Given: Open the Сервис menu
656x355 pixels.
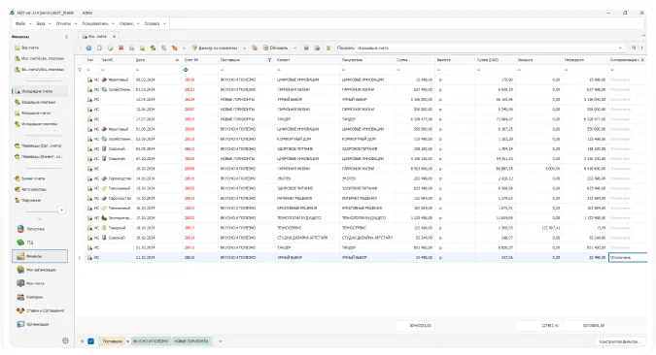Looking at the screenshot, I should pyautogui.click(x=129, y=24).
